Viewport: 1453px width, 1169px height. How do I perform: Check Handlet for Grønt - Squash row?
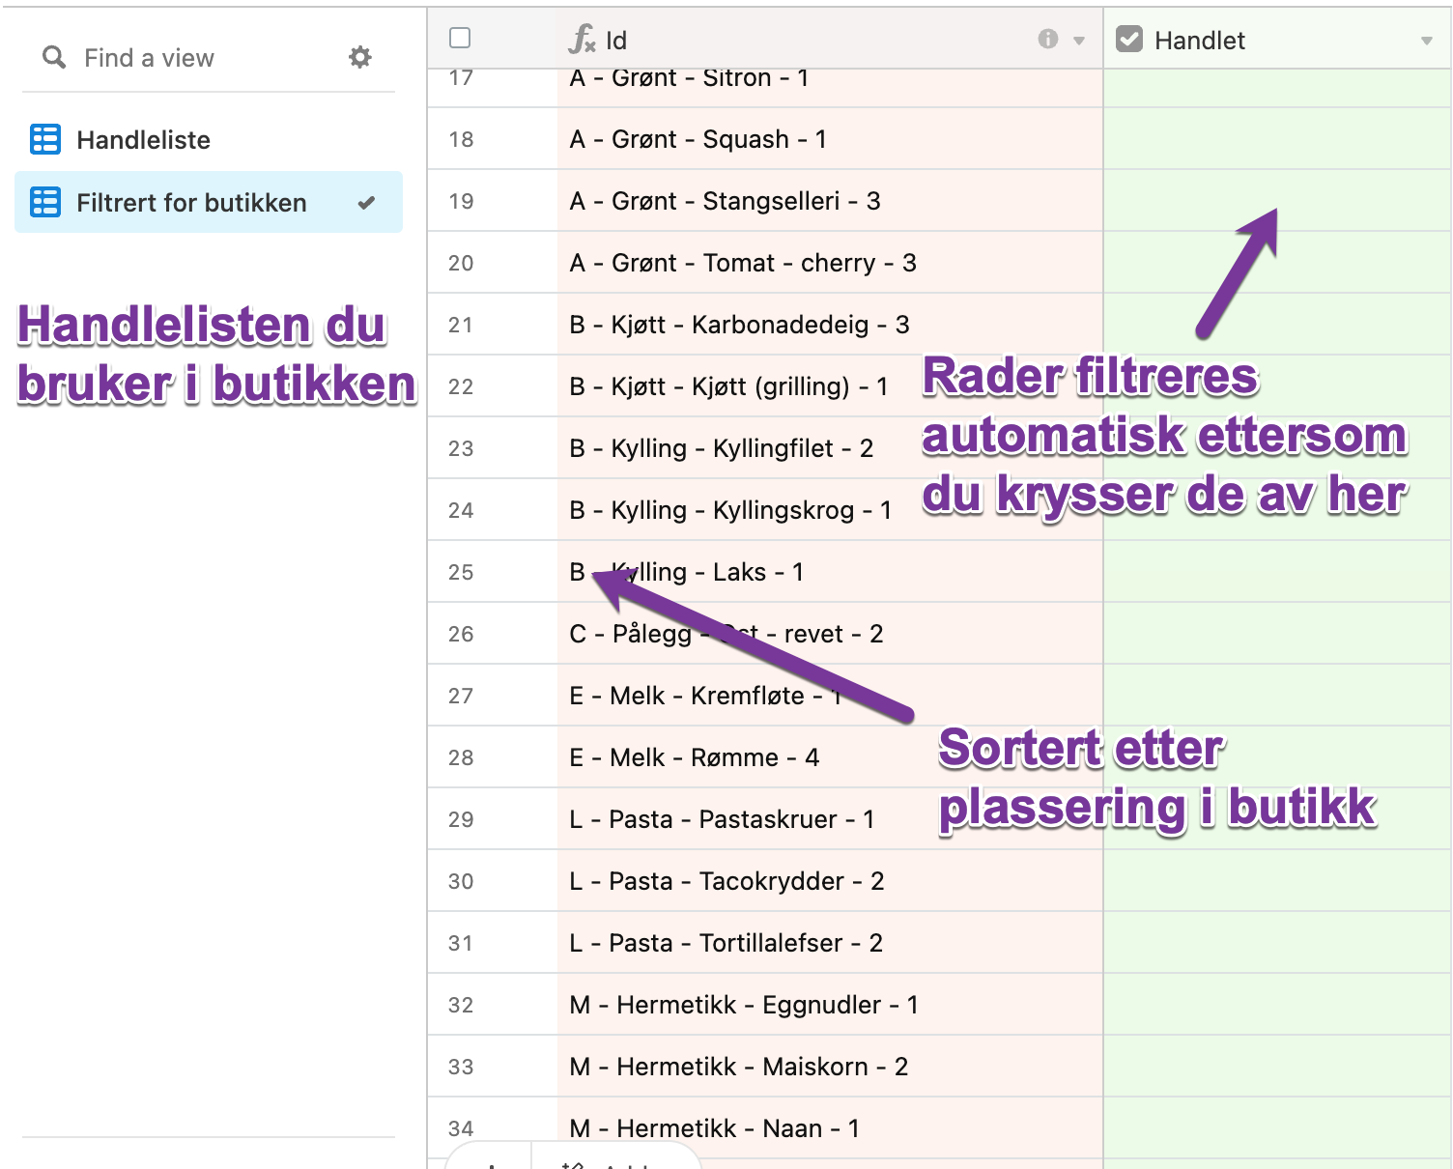pyautogui.click(x=1277, y=139)
